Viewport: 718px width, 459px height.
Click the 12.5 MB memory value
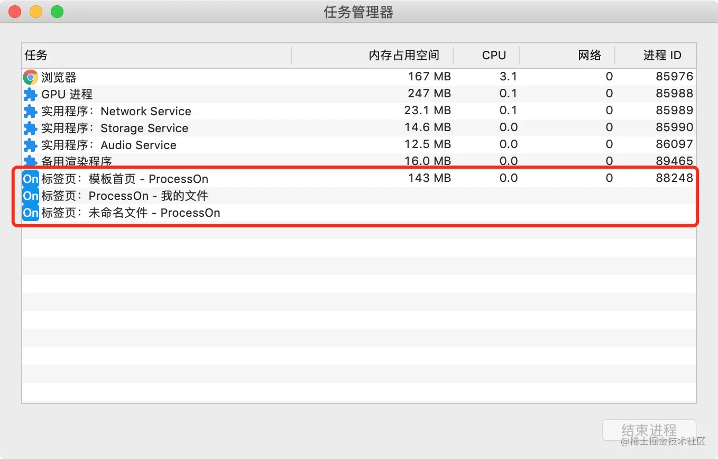coord(427,144)
